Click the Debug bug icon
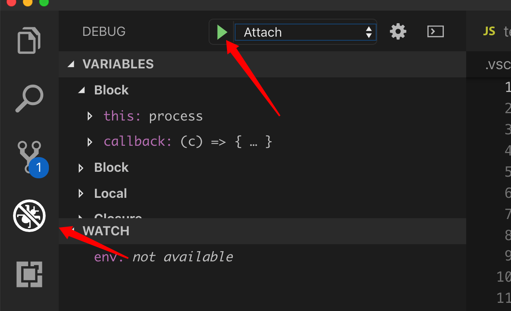Viewport: 511px width, 311px height. click(x=29, y=216)
